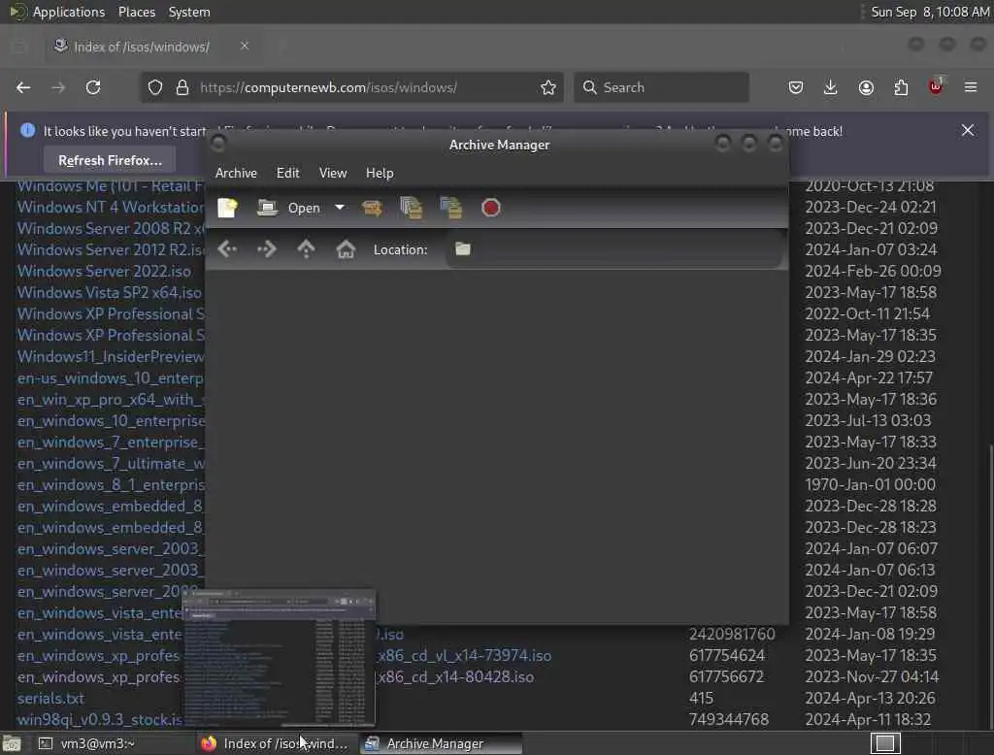
Task: Create new archive in Archive Manager toolbar
Action: (227, 208)
